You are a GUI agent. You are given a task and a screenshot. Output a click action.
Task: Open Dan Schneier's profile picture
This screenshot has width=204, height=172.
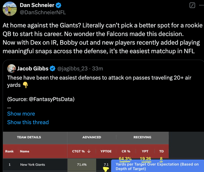tap(10, 9)
